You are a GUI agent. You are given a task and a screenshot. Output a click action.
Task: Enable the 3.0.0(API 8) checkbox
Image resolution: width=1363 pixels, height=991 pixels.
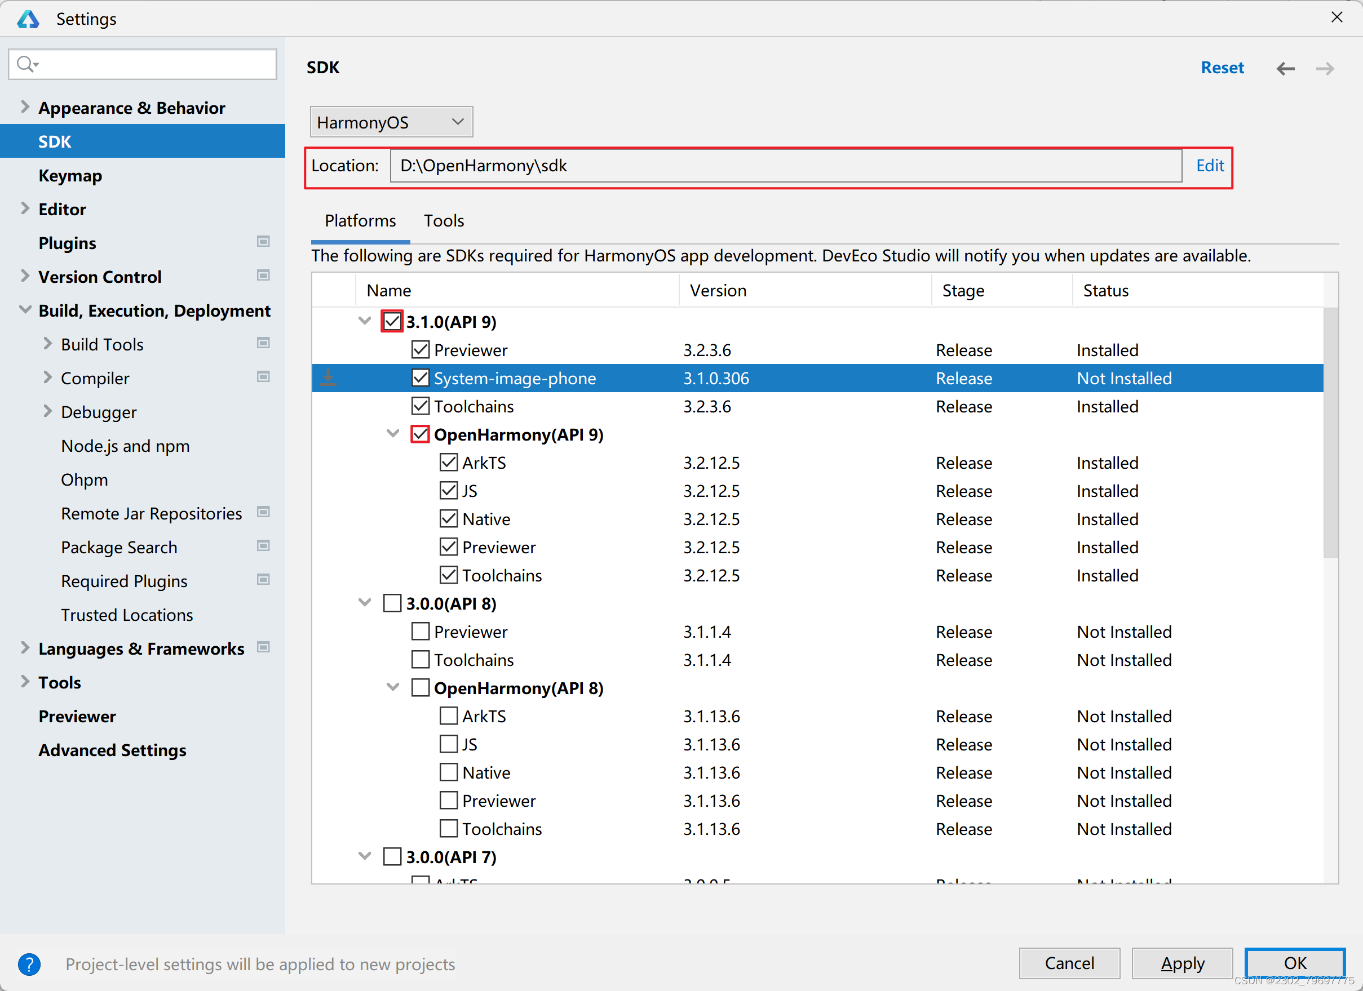click(392, 603)
